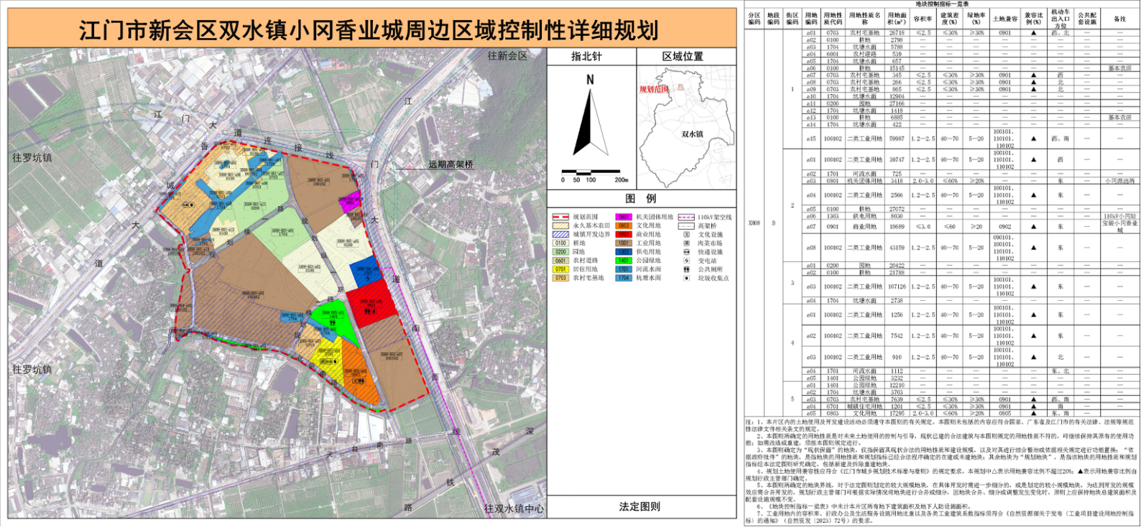Click the main plan title banner

click(x=372, y=29)
